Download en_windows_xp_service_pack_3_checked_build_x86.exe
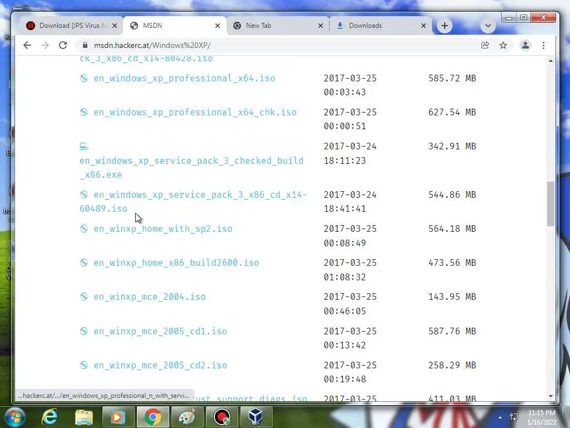 point(191,167)
